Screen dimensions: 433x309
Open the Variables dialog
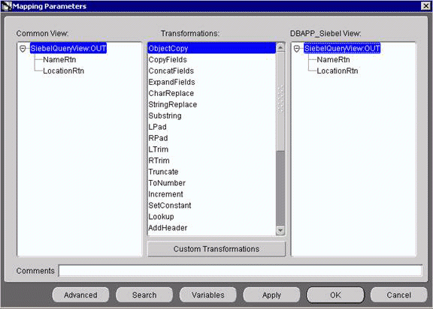pos(208,295)
